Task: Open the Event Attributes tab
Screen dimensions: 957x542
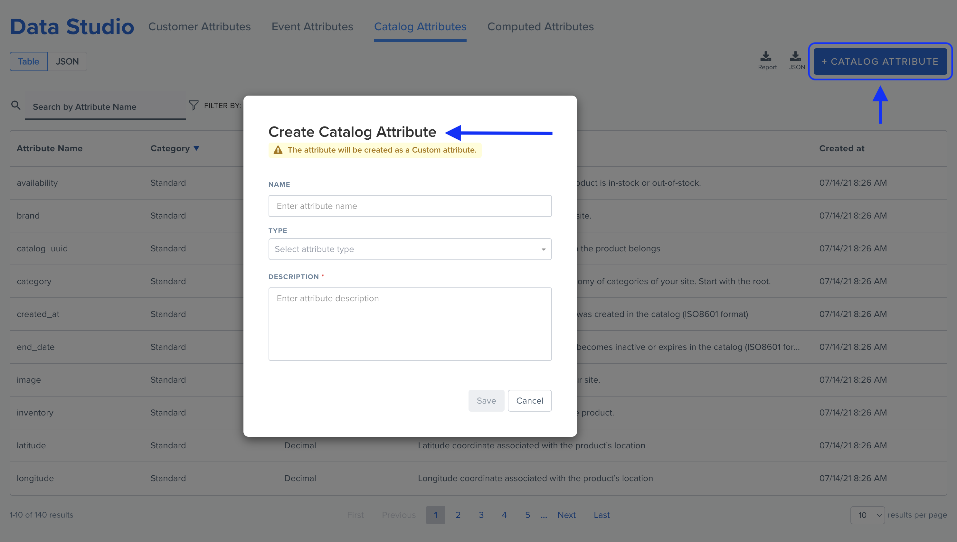Action: pyautogui.click(x=312, y=27)
